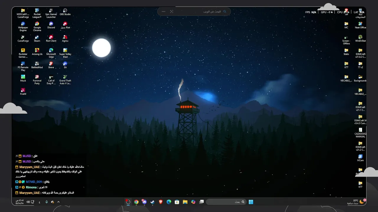The height and width of the screenshot is (212, 378).
Task: Select the WinDirStat desktop icon
Action: point(360,39)
